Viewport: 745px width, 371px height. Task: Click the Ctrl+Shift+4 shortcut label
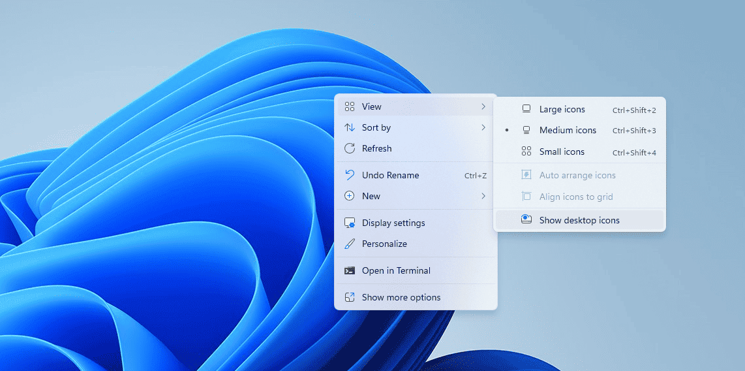[634, 153]
